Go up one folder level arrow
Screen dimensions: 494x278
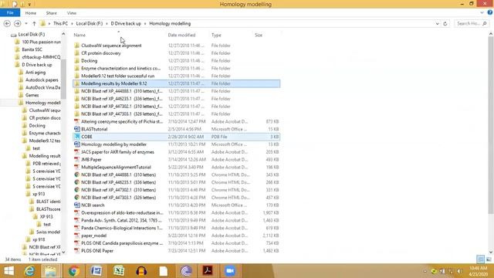(34, 24)
